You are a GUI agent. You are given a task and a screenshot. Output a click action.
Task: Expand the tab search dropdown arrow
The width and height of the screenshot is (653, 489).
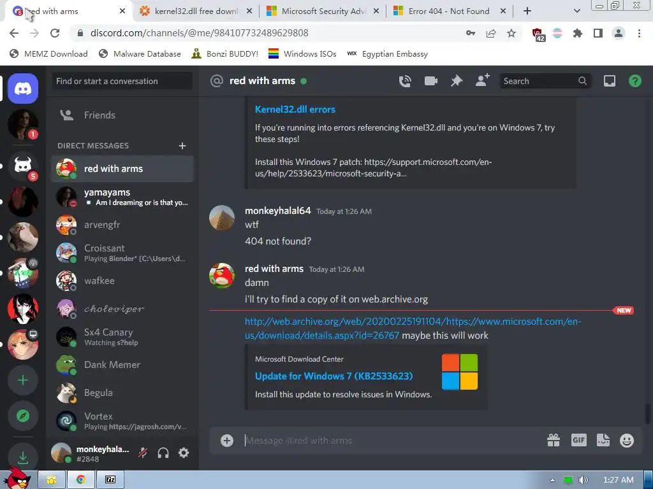pyautogui.click(x=576, y=11)
